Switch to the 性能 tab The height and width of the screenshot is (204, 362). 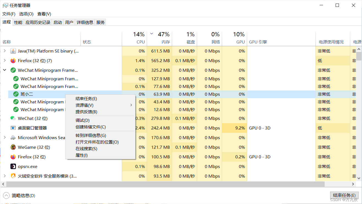18,23
